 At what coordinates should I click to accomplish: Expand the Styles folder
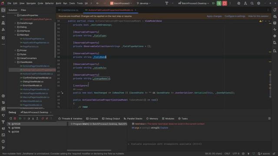tap(15, 54)
